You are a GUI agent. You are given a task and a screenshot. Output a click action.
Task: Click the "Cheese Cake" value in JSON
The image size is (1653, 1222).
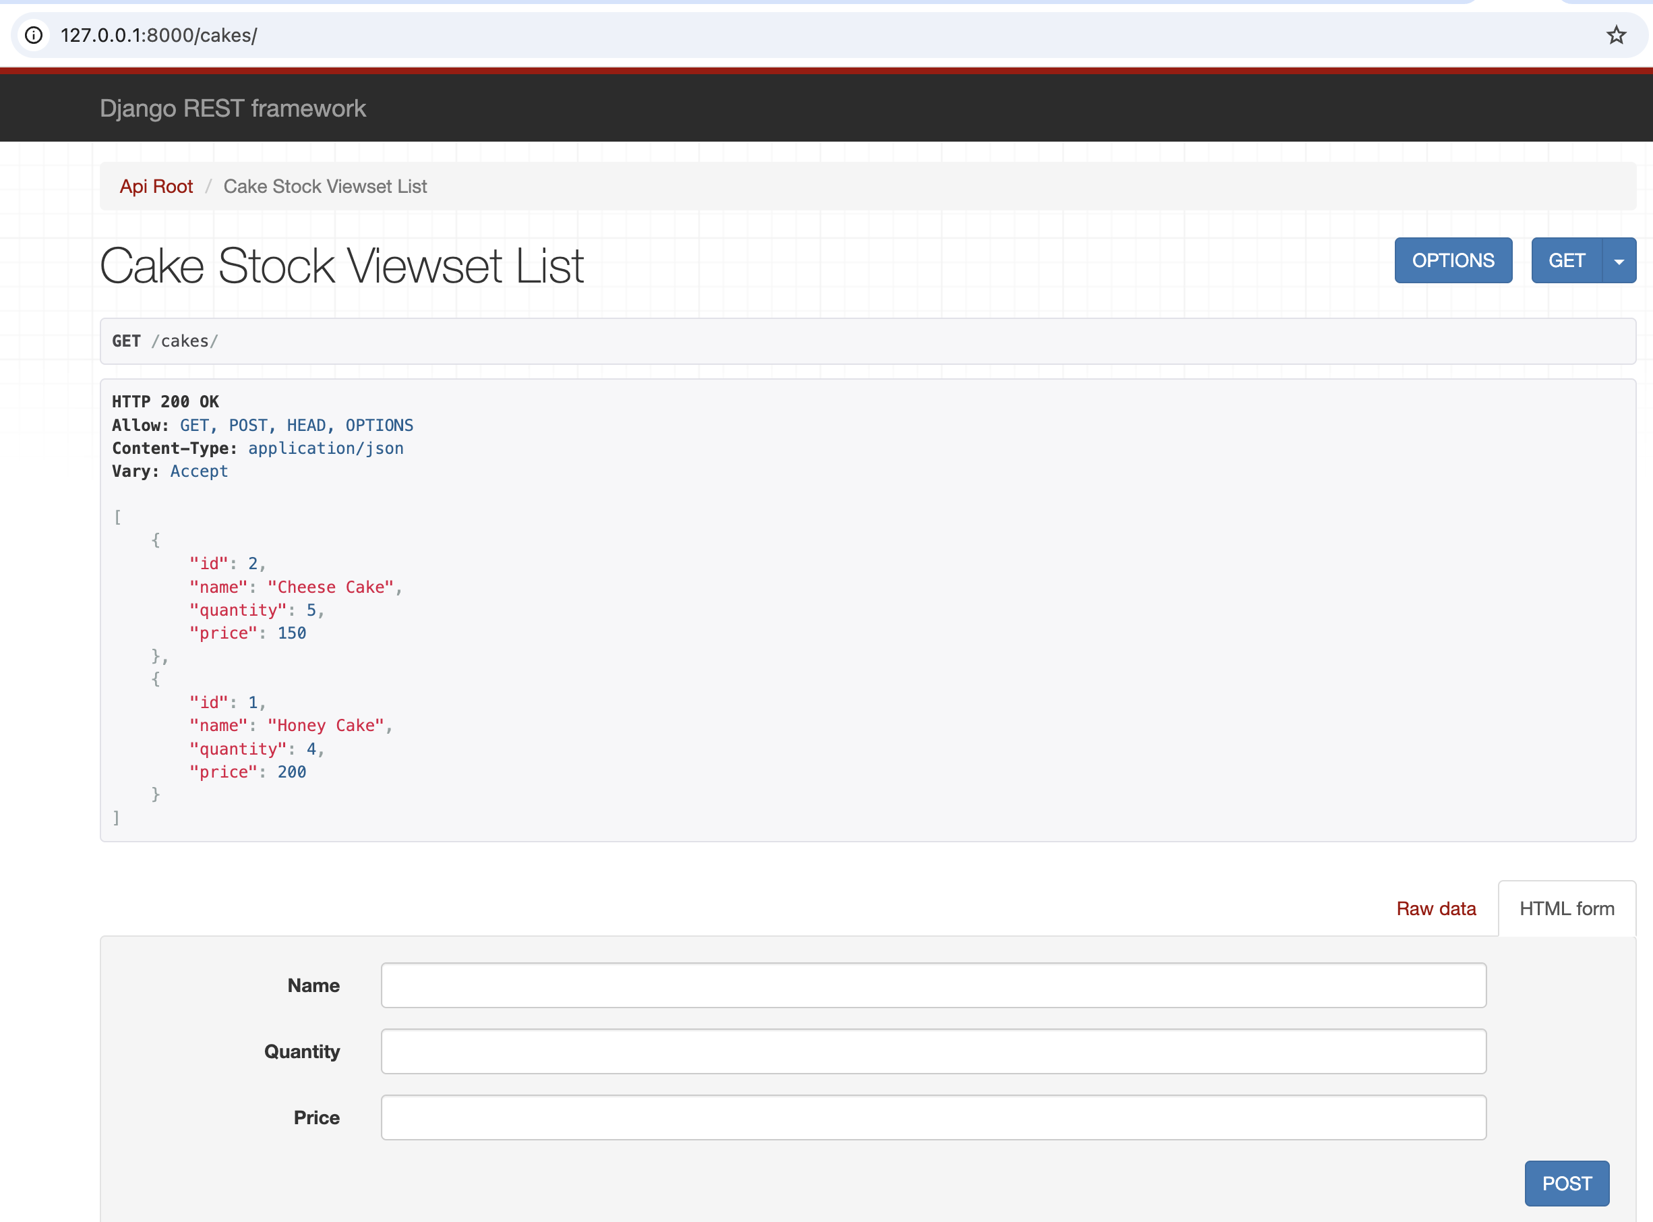click(330, 587)
